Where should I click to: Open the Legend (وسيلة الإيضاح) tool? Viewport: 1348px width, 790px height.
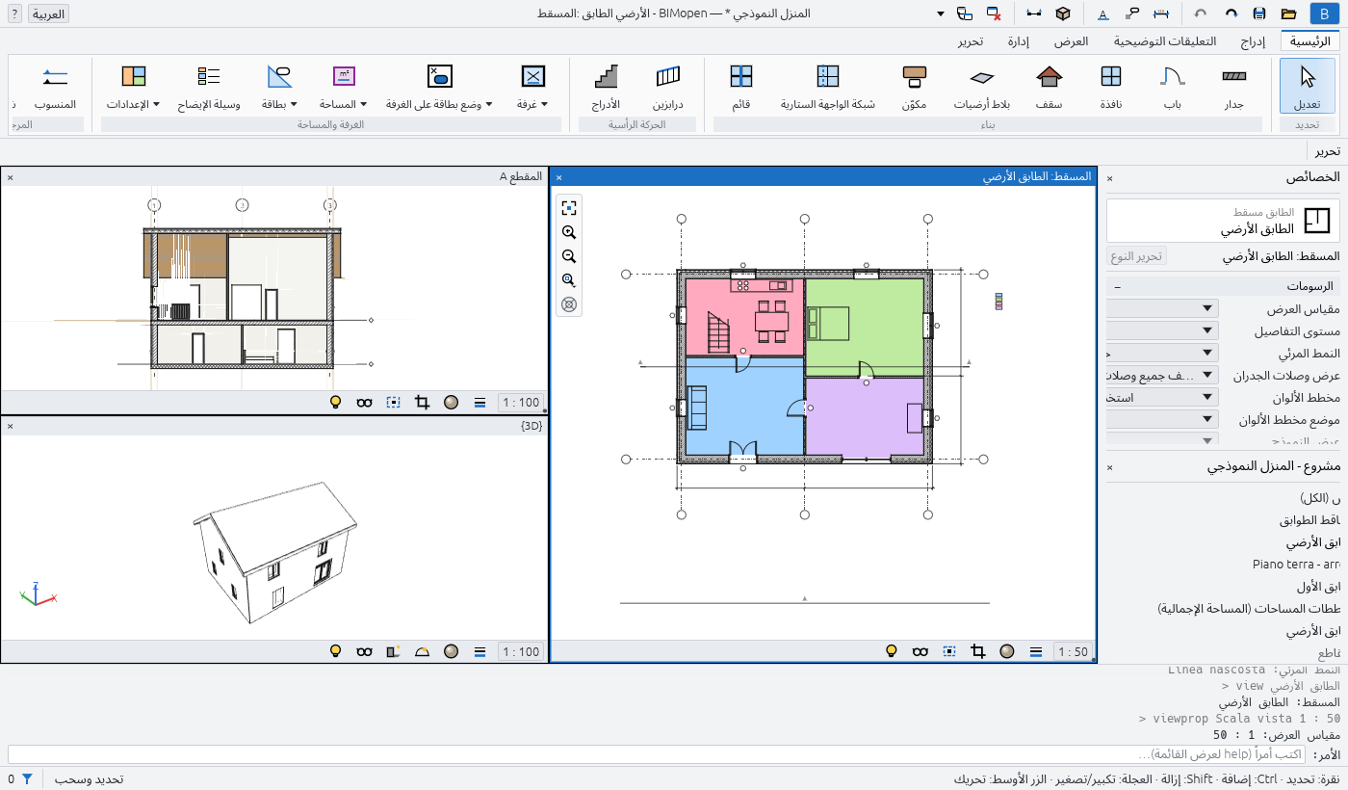(208, 86)
